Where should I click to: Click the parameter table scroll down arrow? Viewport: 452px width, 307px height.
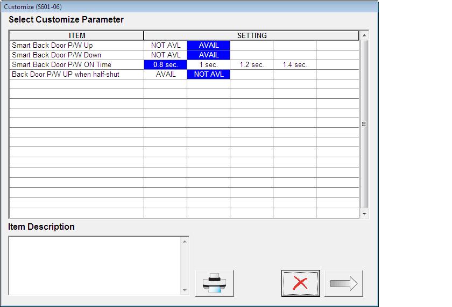(x=364, y=214)
